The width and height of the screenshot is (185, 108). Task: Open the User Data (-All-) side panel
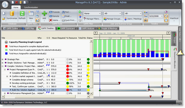pyautogui.click(x=180, y=34)
